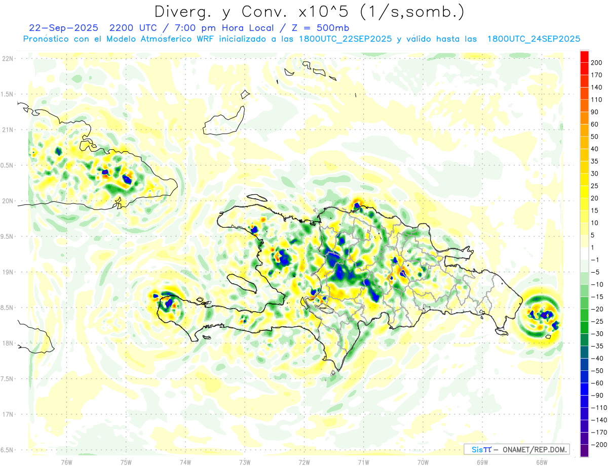
Task: Click the '7.5N' latitude label
Action: (x=8, y=378)
